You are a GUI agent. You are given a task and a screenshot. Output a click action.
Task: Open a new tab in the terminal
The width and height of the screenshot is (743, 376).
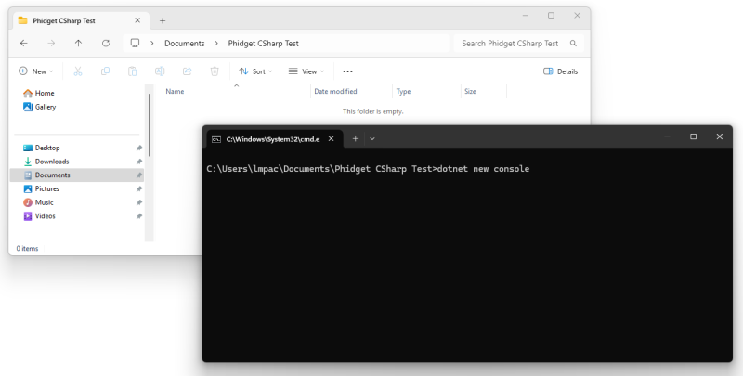point(355,138)
